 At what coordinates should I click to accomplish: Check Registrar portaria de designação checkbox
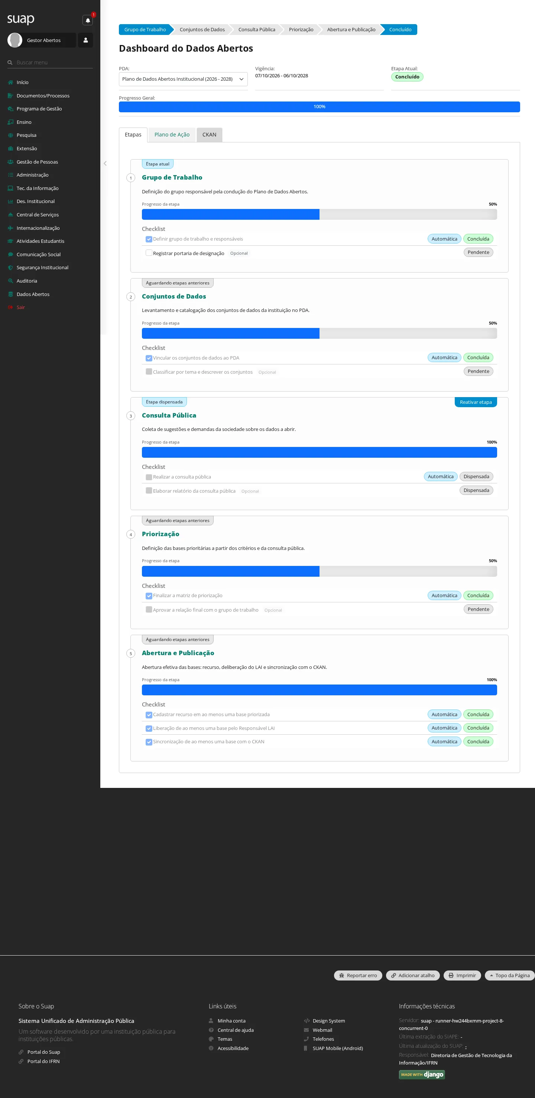[x=149, y=253]
